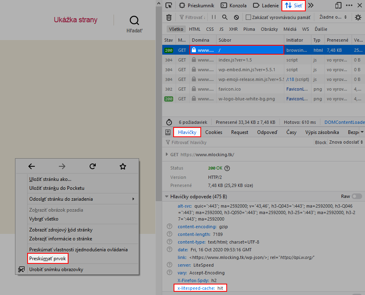Toggle responsive design mode icon
This screenshot has height=295, width=365.
(338, 6)
